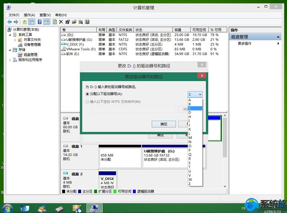The height and width of the screenshot is (213, 287).
Task: Select drive letter Q in dropdown list
Action: [x=195, y=155]
